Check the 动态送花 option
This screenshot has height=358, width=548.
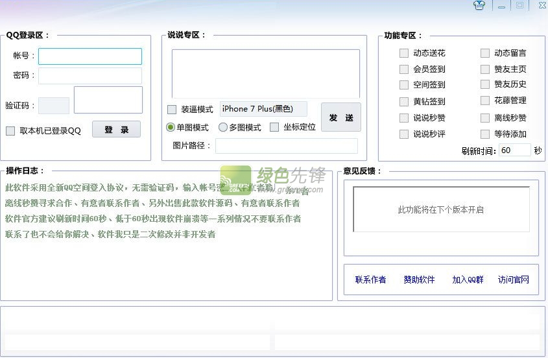pyautogui.click(x=404, y=53)
